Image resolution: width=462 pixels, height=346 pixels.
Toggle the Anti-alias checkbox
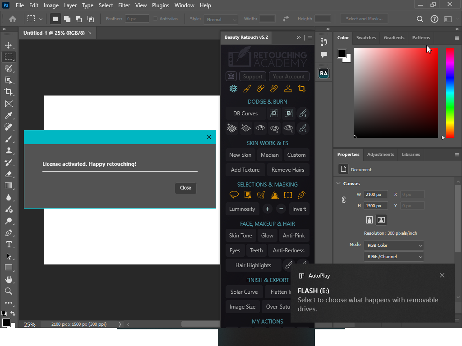[156, 19]
